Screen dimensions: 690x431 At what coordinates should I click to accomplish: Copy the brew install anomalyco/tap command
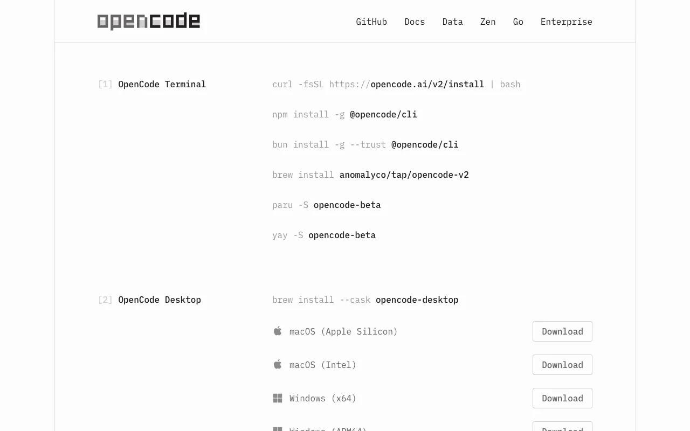tap(370, 175)
